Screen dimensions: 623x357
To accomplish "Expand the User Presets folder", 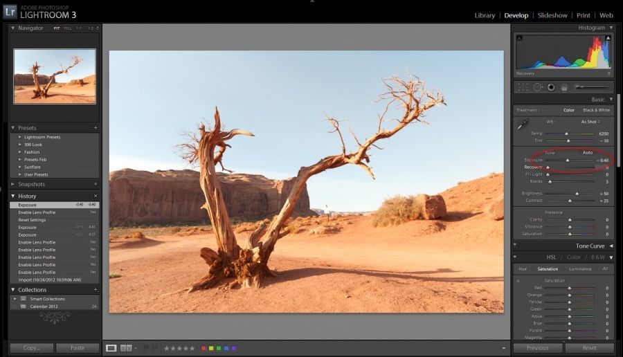I will [20, 174].
